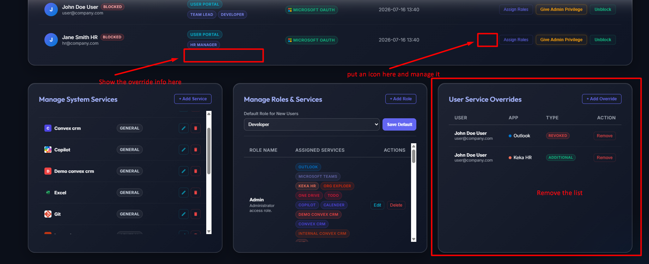Viewport: 649px width, 264px height.
Task: Click Jane's MICROSOFT OAUTH badge
Action: tap(312, 40)
